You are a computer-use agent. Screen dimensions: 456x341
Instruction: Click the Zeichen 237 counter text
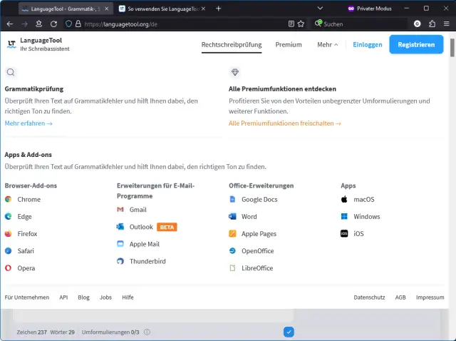coord(31,332)
